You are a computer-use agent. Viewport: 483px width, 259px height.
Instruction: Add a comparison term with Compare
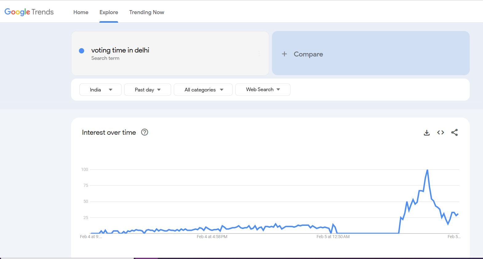(308, 54)
